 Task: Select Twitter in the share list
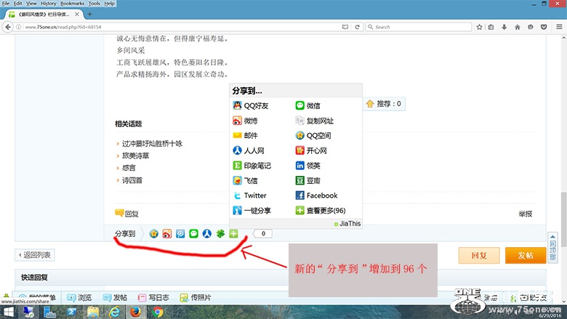(x=249, y=195)
